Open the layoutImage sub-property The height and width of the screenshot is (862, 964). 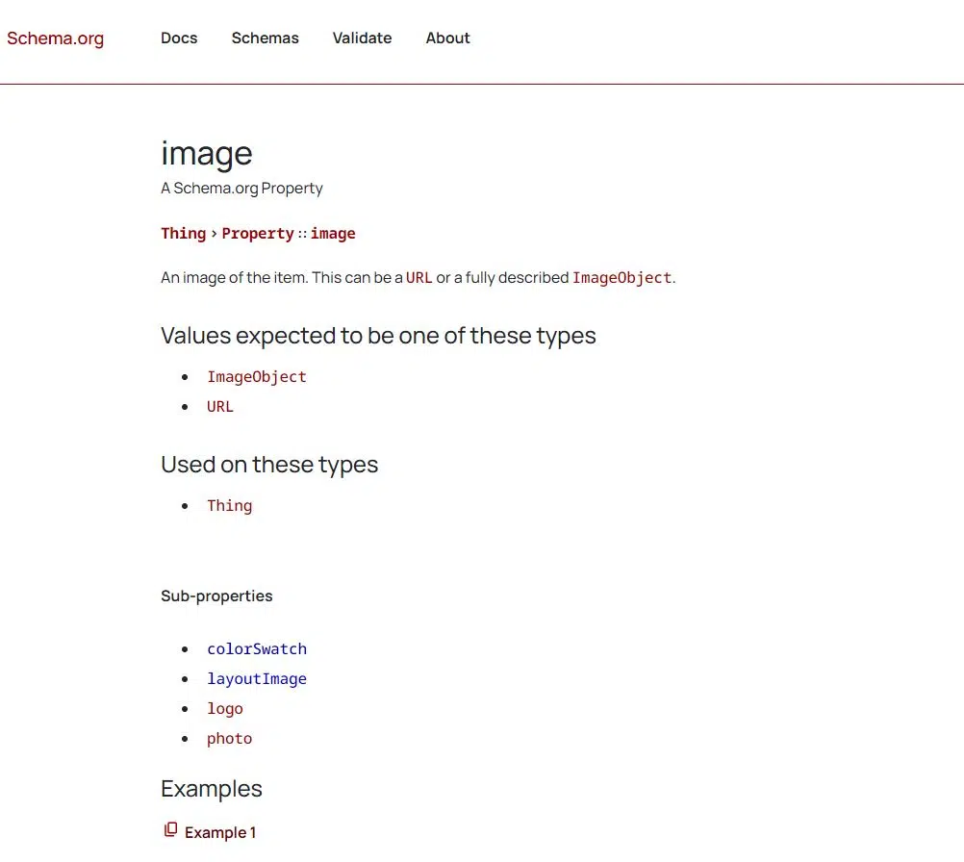tap(256, 679)
